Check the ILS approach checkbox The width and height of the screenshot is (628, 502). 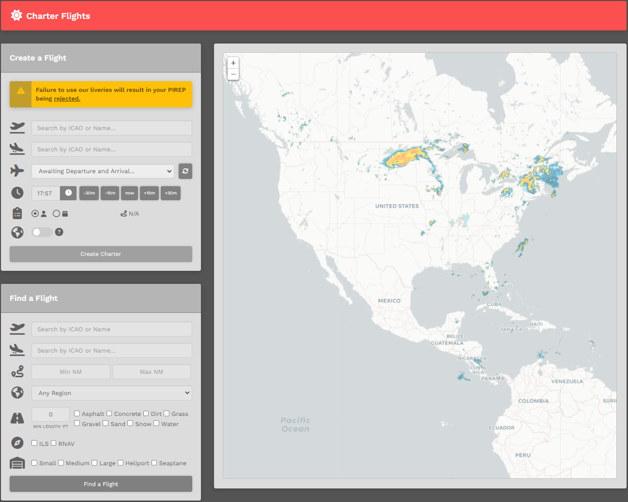[34, 443]
